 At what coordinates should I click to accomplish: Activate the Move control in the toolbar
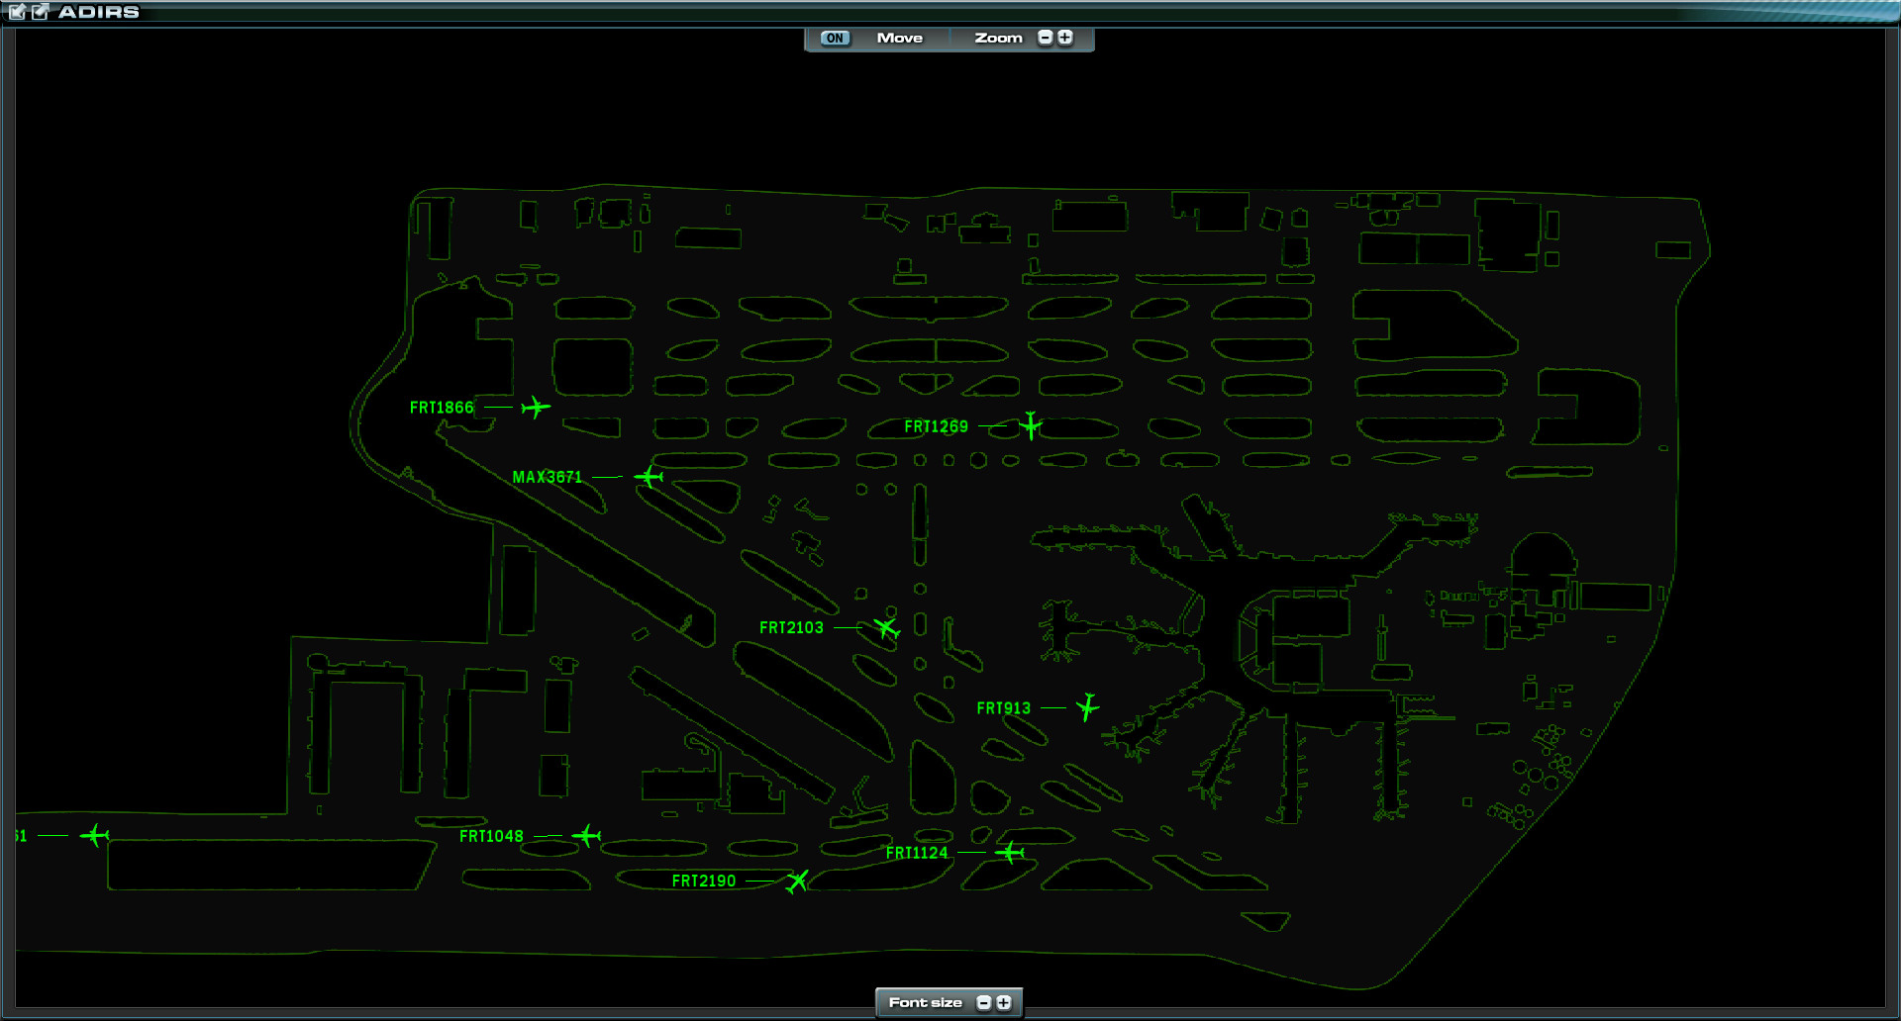898,38
